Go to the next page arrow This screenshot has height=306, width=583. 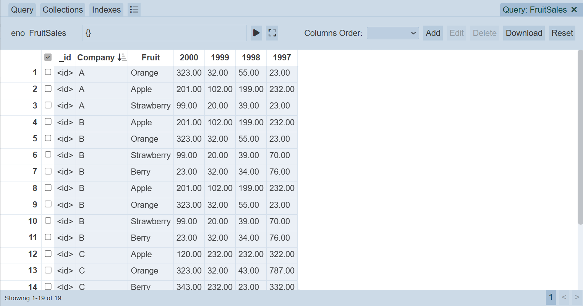pos(577,297)
